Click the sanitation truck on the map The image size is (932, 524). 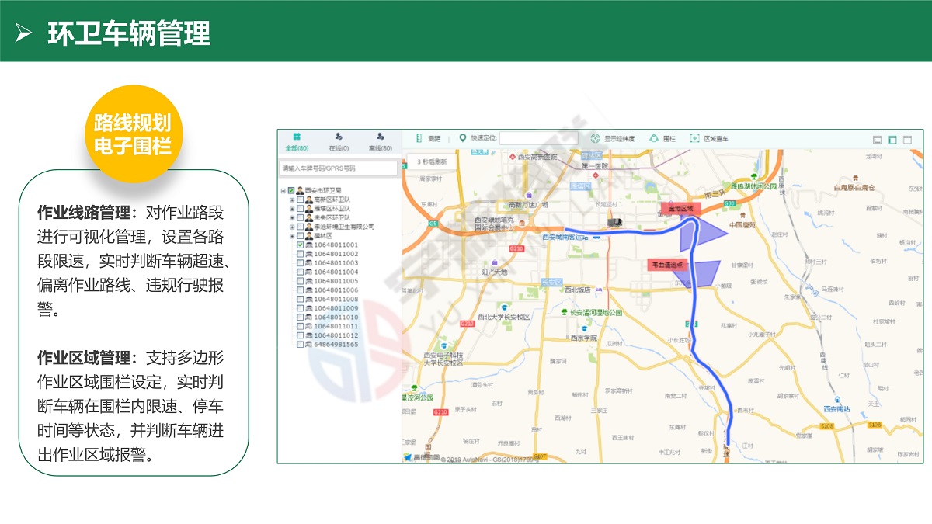(614, 222)
